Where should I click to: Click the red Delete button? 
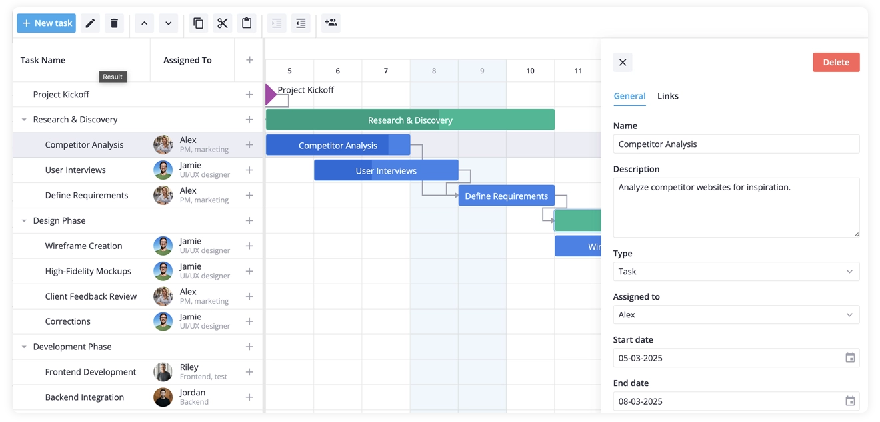point(836,62)
